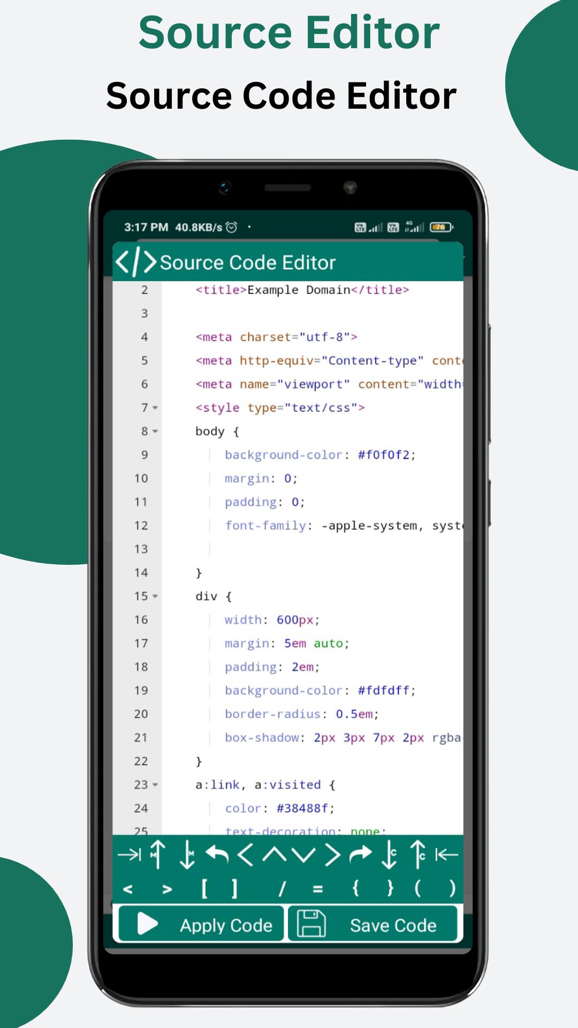Click the meta charset="utf-8" line

(x=276, y=337)
